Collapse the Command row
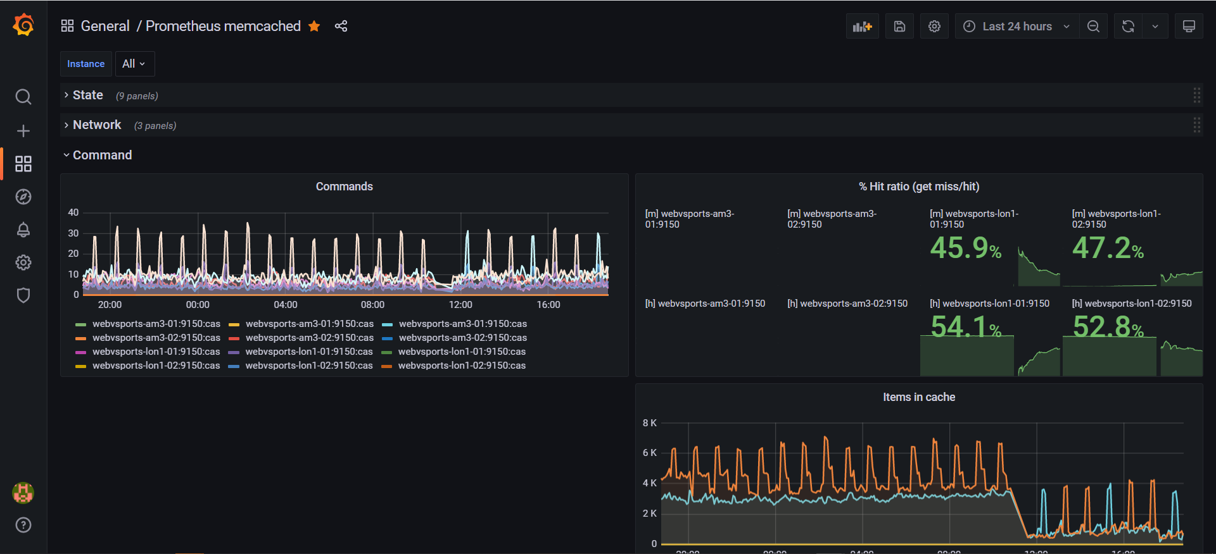The height and width of the screenshot is (554, 1216). click(x=102, y=155)
